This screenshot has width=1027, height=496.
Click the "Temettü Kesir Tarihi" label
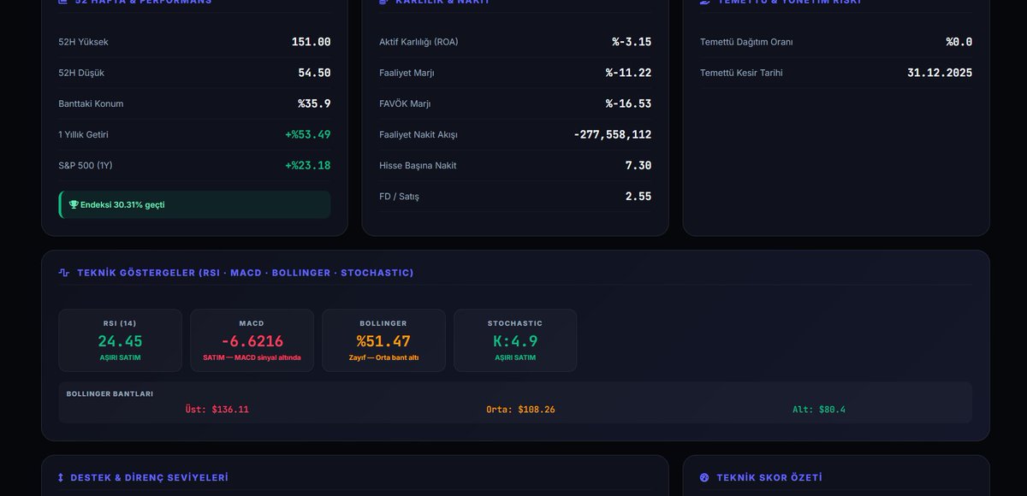click(741, 73)
